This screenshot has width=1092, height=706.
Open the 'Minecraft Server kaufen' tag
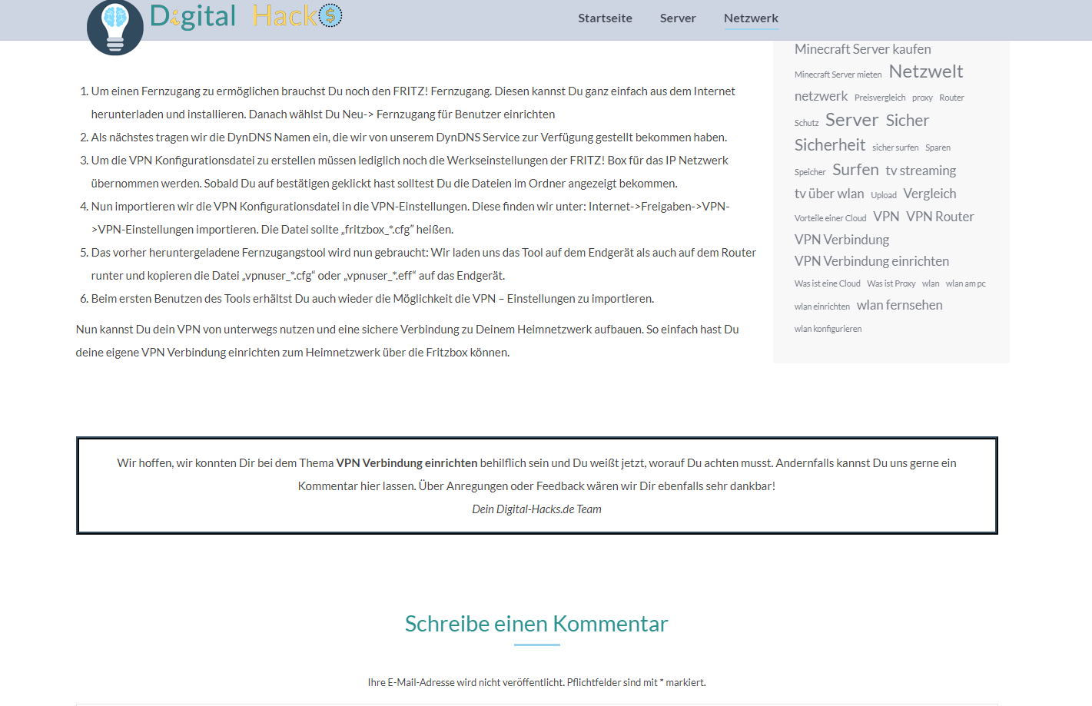coord(862,49)
